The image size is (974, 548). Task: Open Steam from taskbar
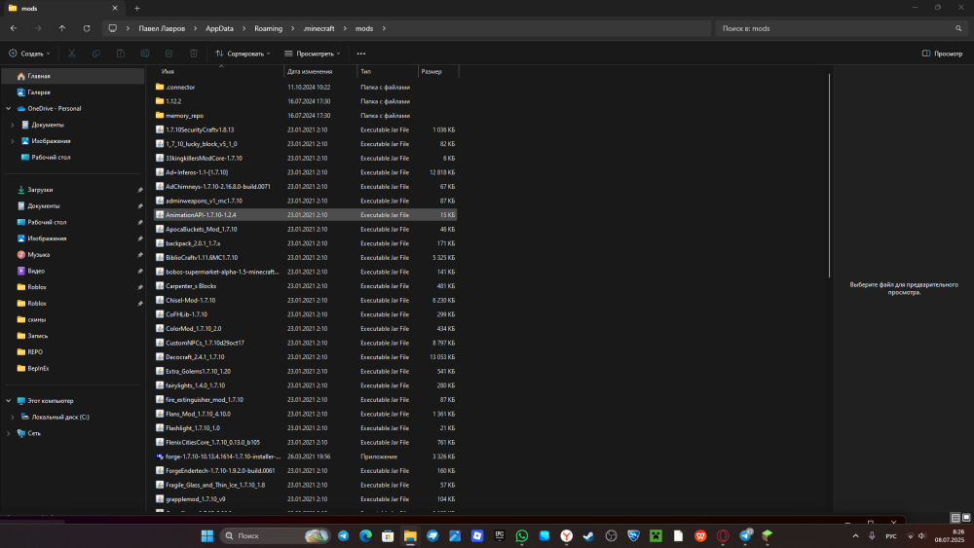[589, 535]
